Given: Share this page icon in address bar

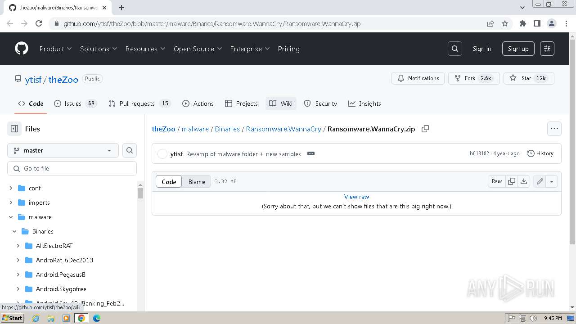Looking at the screenshot, I should (490, 23).
